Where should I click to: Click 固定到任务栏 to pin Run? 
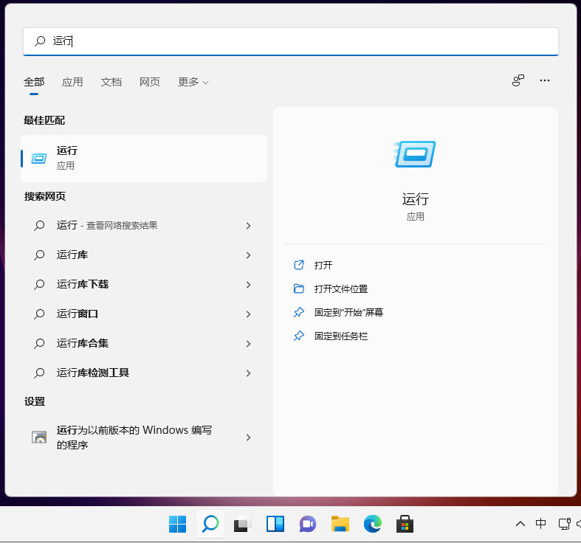click(340, 336)
